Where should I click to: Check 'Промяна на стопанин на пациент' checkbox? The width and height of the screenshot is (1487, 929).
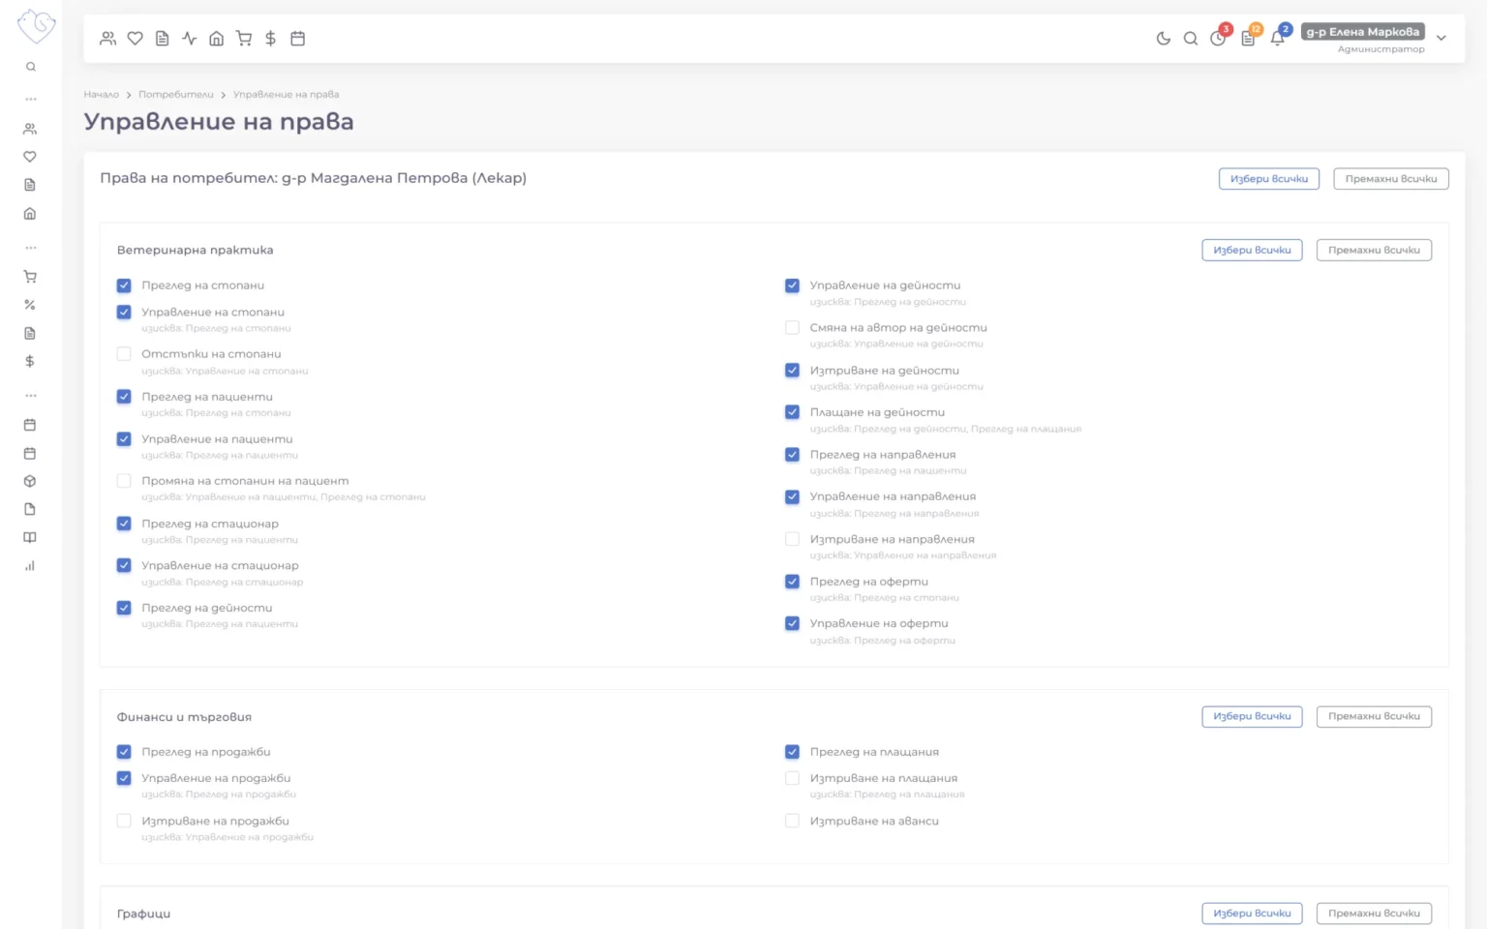tap(124, 481)
